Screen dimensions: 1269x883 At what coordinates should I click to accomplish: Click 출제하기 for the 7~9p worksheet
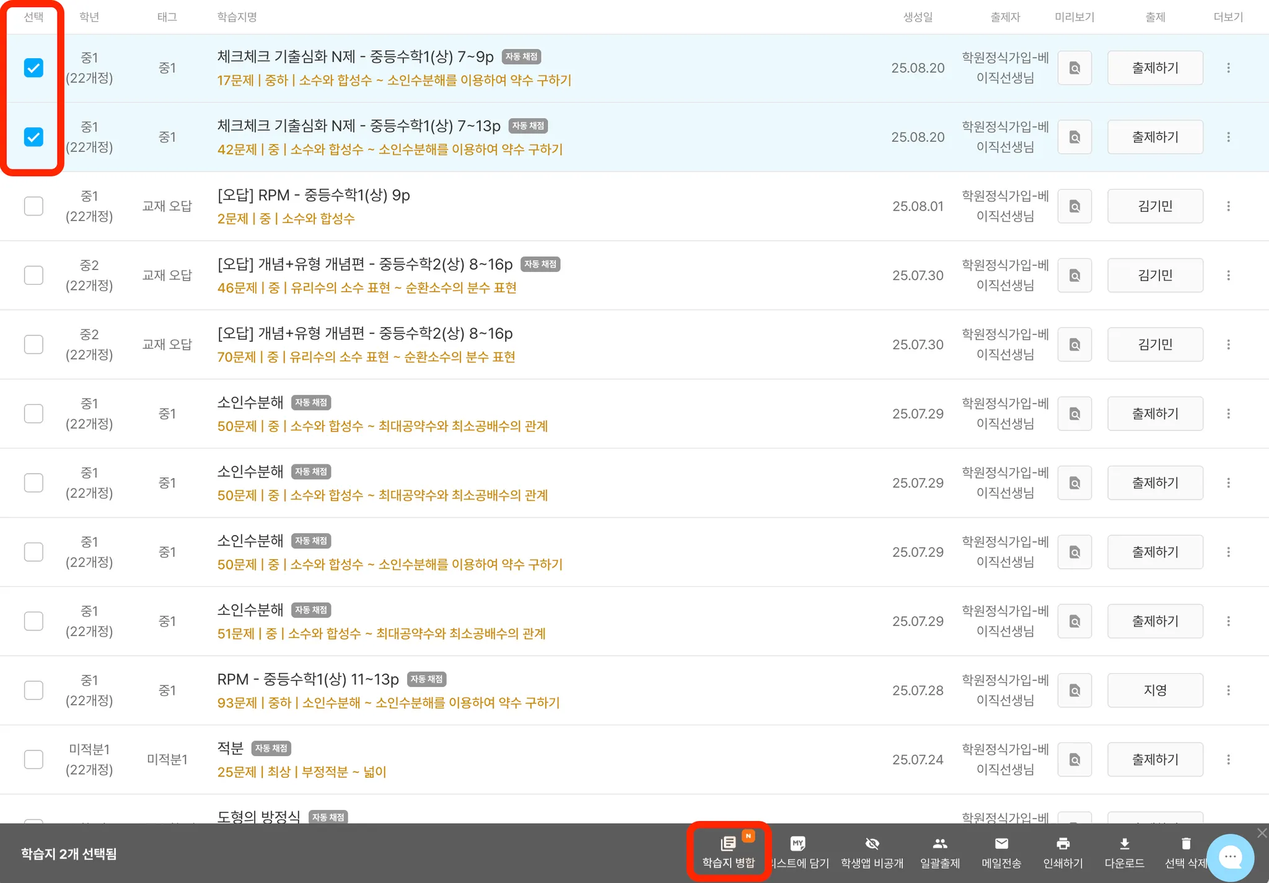coord(1154,67)
